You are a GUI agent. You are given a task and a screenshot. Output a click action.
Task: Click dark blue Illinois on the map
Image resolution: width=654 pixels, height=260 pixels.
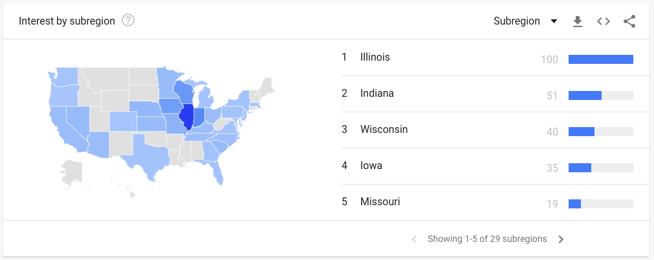coord(186,117)
